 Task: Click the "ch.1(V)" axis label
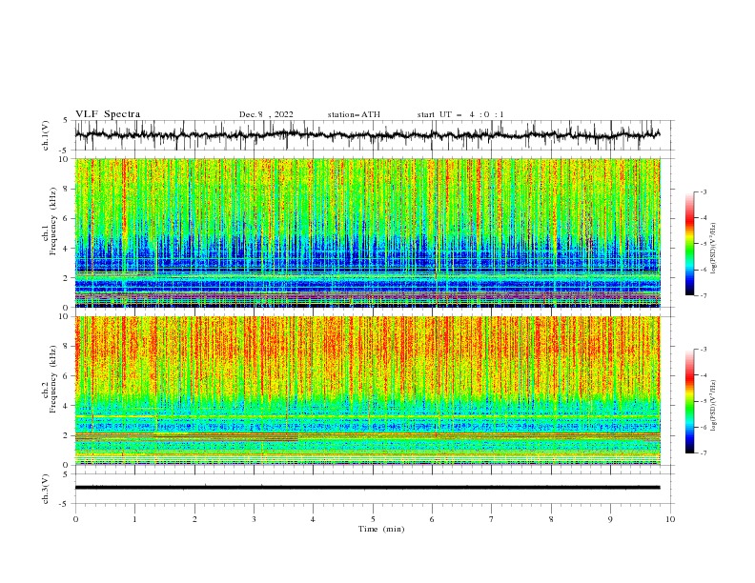pos(46,135)
